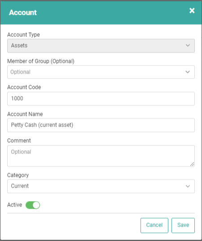202x241 pixels.
Task: Click the chevron arrow in Category field
Action: pos(188,186)
